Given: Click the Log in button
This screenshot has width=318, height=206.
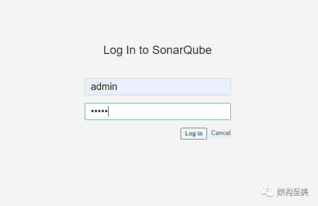Looking at the screenshot, I should pyautogui.click(x=194, y=134).
